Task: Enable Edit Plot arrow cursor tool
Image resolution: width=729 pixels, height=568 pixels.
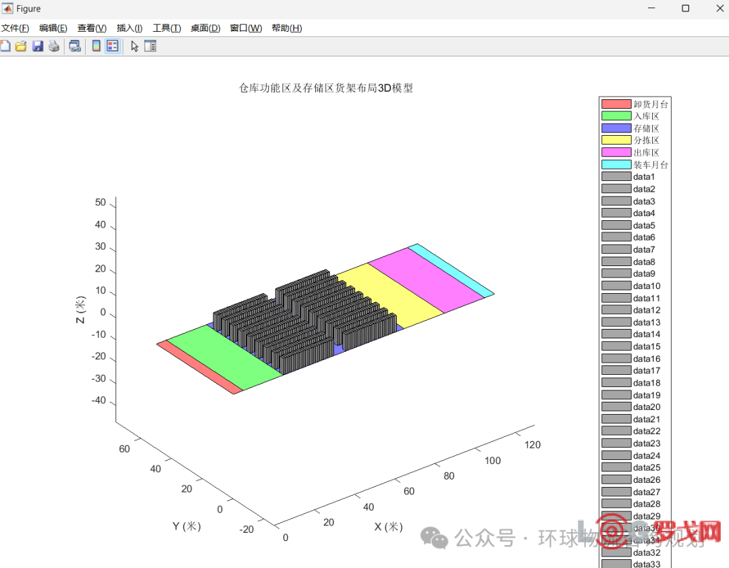Action: click(134, 47)
